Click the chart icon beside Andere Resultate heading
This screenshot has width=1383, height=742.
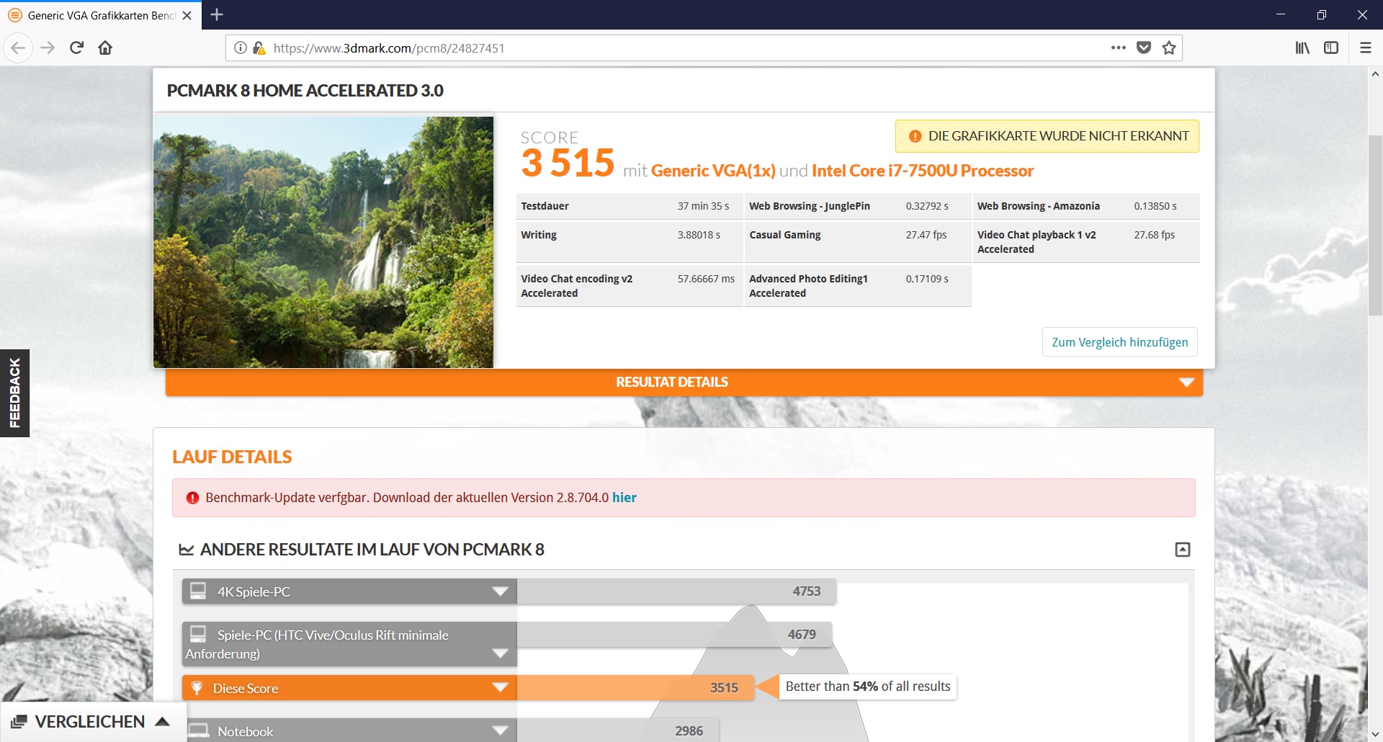point(187,550)
